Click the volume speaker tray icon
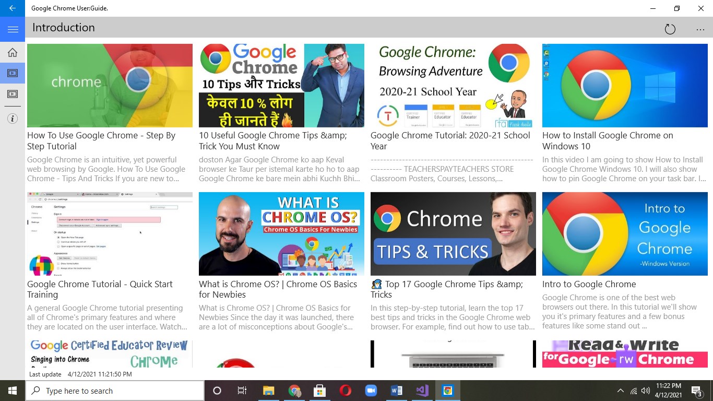 click(x=646, y=391)
